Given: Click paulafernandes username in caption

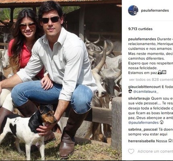Looking at the screenshot, I should [142, 39].
